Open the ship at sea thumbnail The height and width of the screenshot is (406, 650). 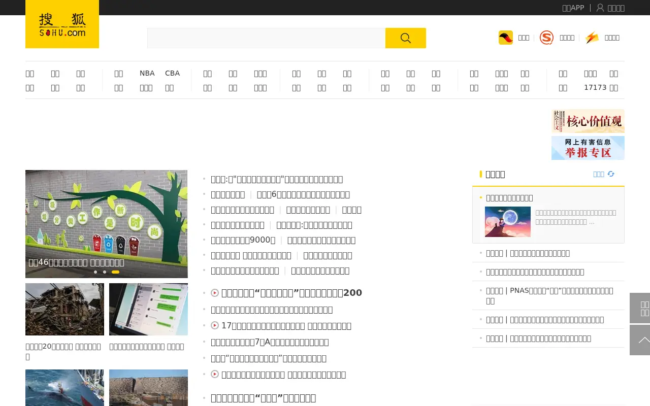coord(64,388)
